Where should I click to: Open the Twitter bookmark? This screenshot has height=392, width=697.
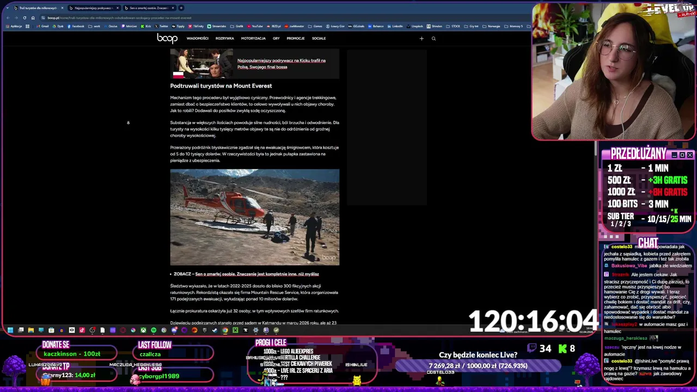click(x=162, y=26)
